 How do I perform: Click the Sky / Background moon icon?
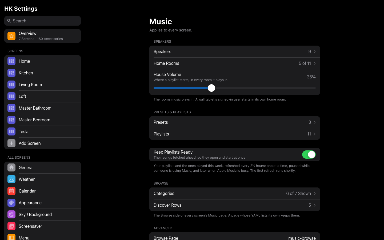[x=11, y=214]
